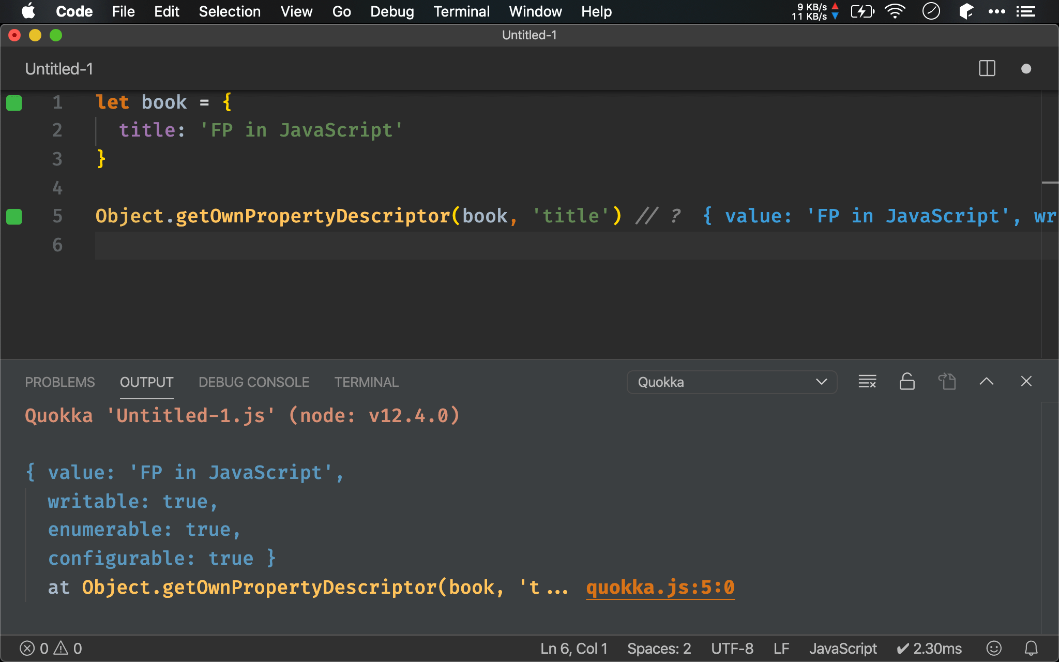Click the clear output list icon
Screen dimensions: 1059x662
(867, 382)
